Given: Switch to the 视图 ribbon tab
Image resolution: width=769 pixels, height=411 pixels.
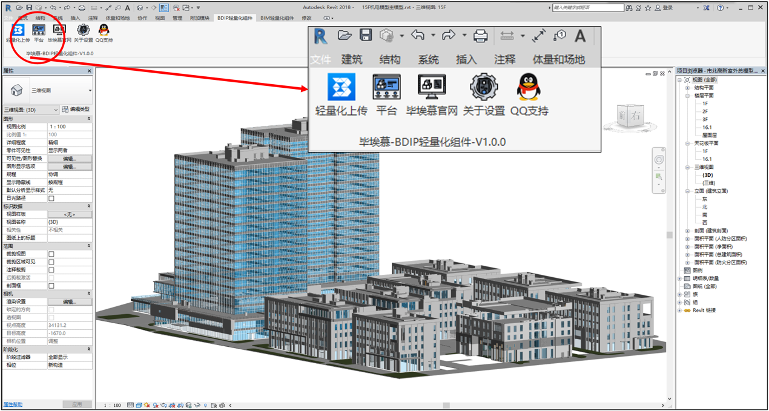Looking at the screenshot, I should tap(160, 18).
